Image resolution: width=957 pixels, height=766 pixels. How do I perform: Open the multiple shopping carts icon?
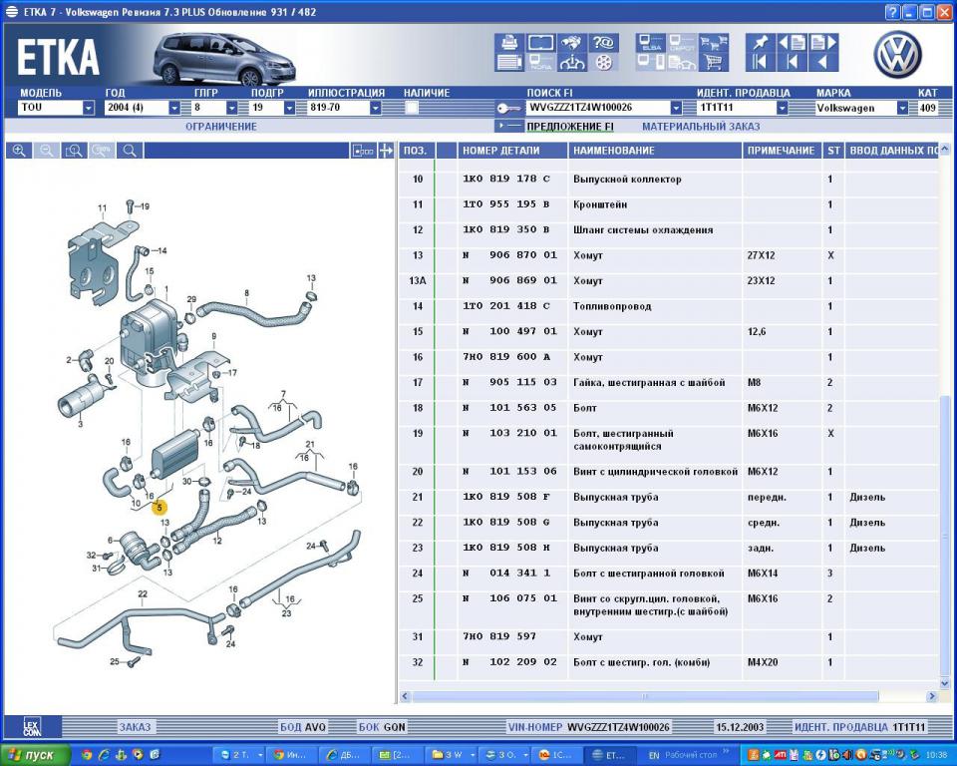pyautogui.click(x=714, y=42)
